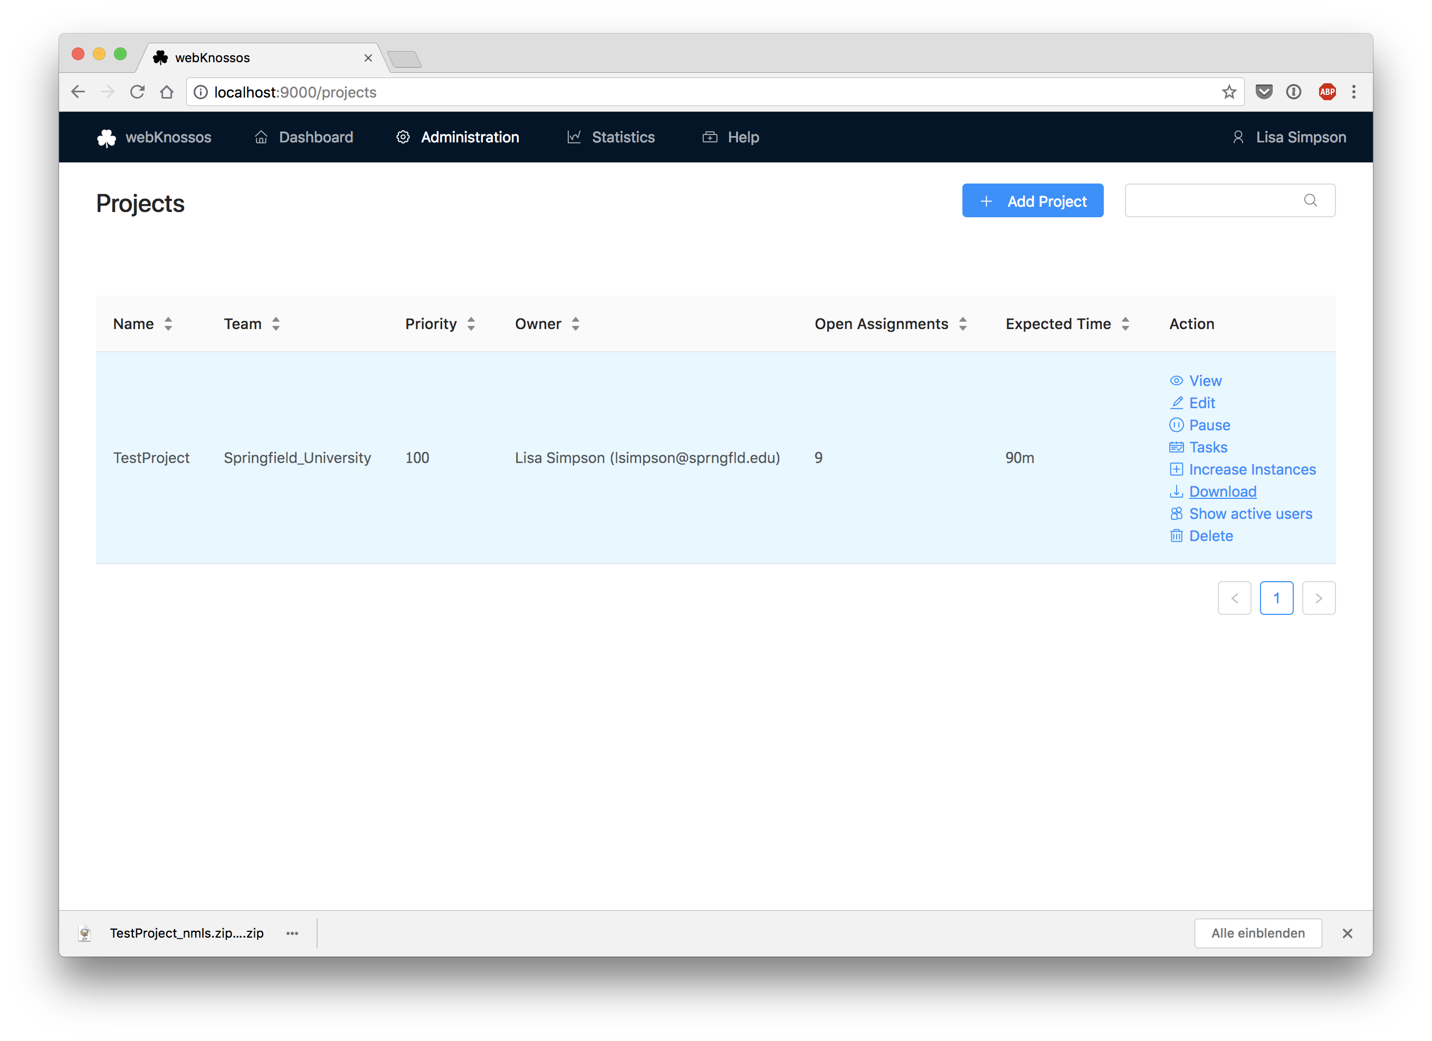The height and width of the screenshot is (1041, 1432).
Task: Open the Lisa Simpson user menu
Action: 1290,137
